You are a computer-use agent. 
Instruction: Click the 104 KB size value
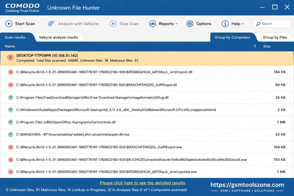pyautogui.click(x=279, y=147)
